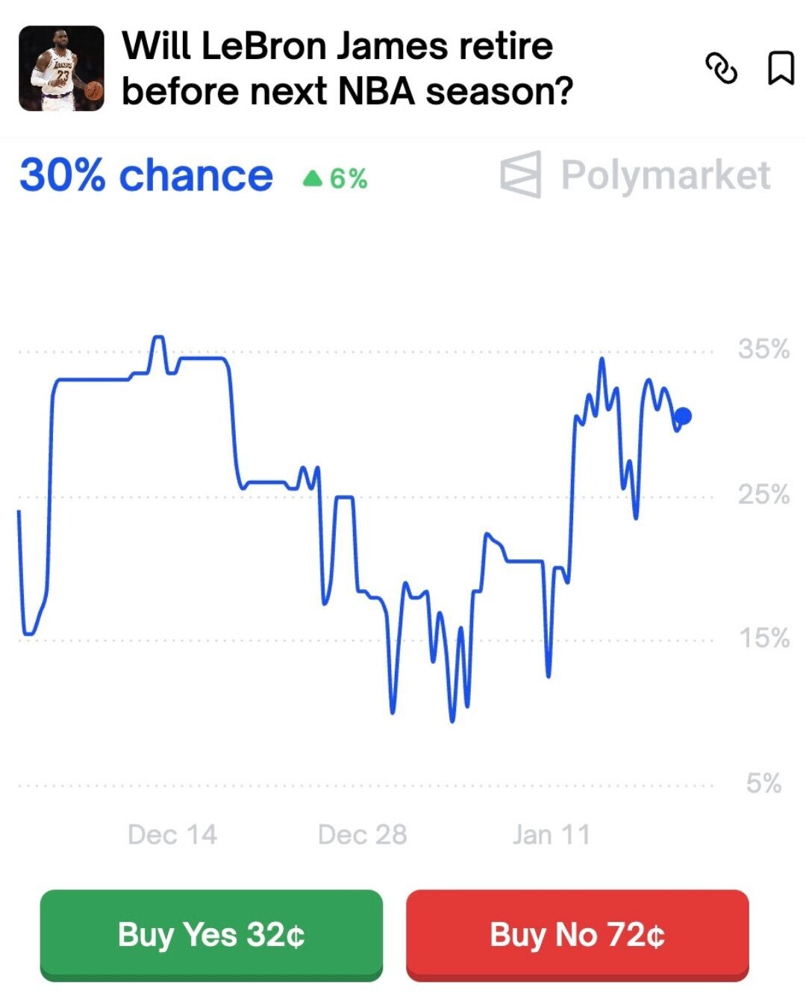Click the Jan 11 date label
The height and width of the screenshot is (1008, 806).
click(552, 834)
